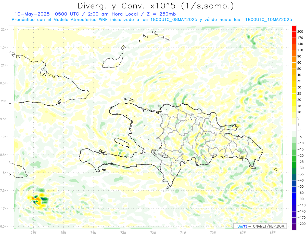Click the -25 value on the color scale

(301, 162)
